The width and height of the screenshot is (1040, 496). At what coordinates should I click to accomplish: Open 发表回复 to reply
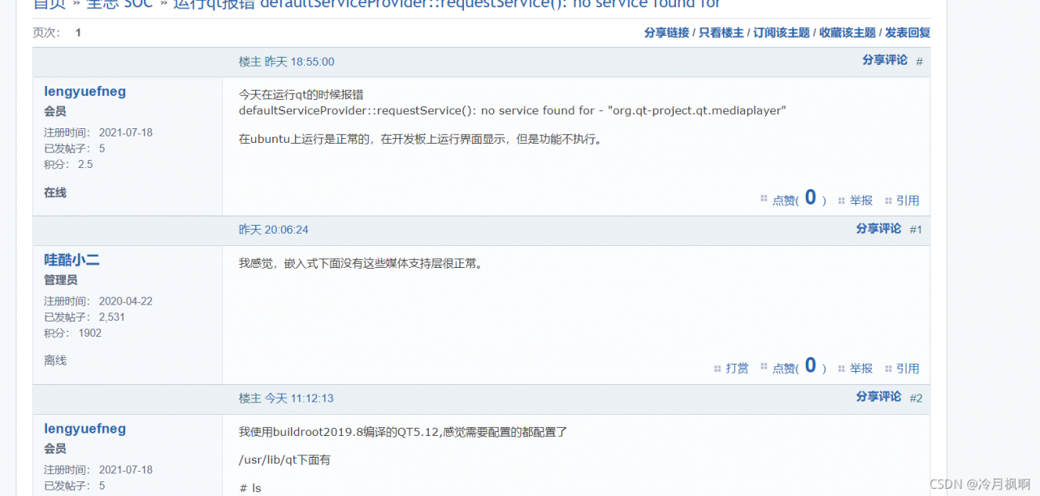[908, 33]
